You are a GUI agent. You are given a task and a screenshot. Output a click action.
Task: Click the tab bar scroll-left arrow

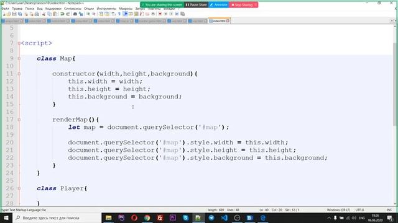coord(392,21)
